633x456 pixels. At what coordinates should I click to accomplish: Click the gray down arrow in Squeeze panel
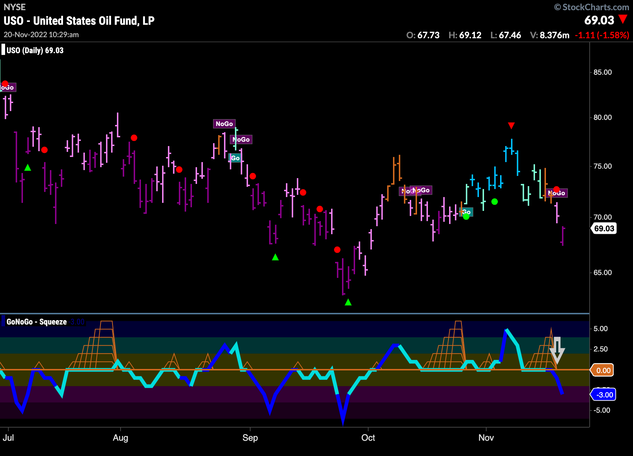557,350
